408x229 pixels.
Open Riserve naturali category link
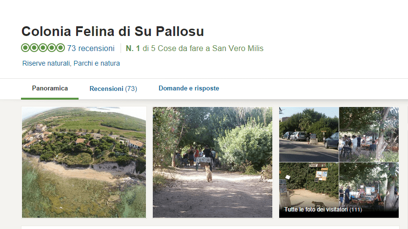coord(46,63)
